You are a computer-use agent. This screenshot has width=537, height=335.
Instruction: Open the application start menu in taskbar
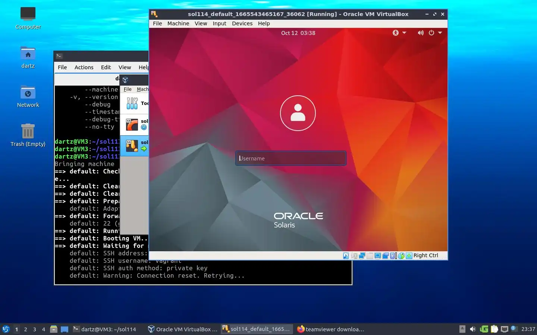[6, 329]
